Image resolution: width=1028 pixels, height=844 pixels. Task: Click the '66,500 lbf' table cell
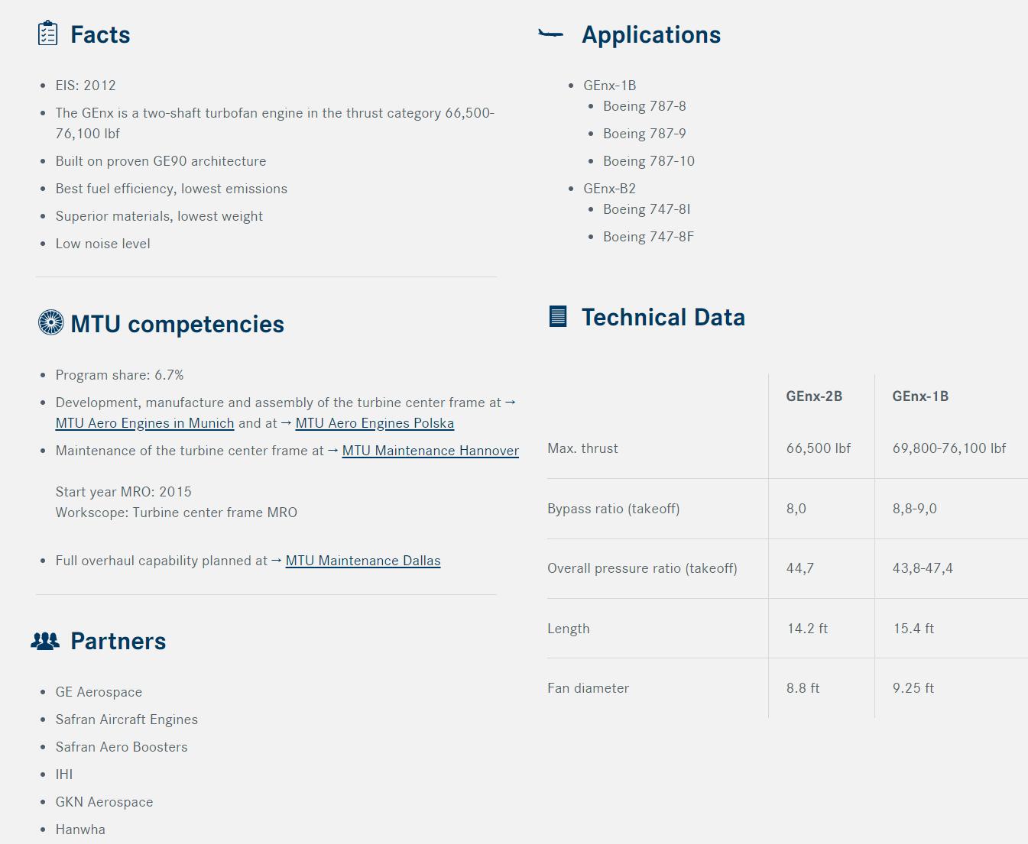point(819,448)
